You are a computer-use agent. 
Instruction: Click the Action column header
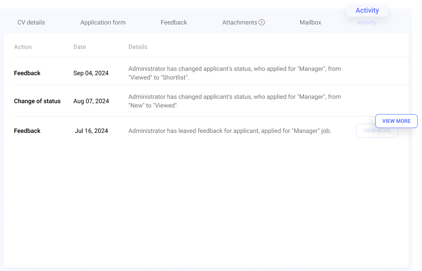pyautogui.click(x=23, y=47)
